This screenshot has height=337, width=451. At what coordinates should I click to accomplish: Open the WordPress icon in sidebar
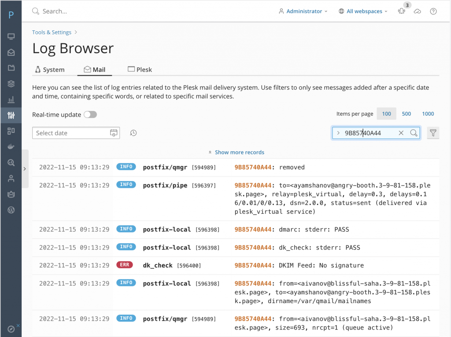coord(11,210)
